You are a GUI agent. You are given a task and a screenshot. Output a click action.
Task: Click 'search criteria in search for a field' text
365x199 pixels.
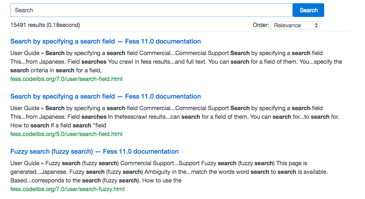pos(58,70)
